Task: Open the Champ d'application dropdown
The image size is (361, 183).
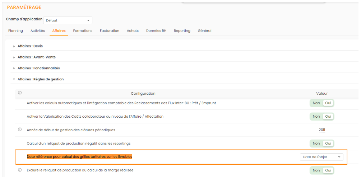Action: (70, 20)
